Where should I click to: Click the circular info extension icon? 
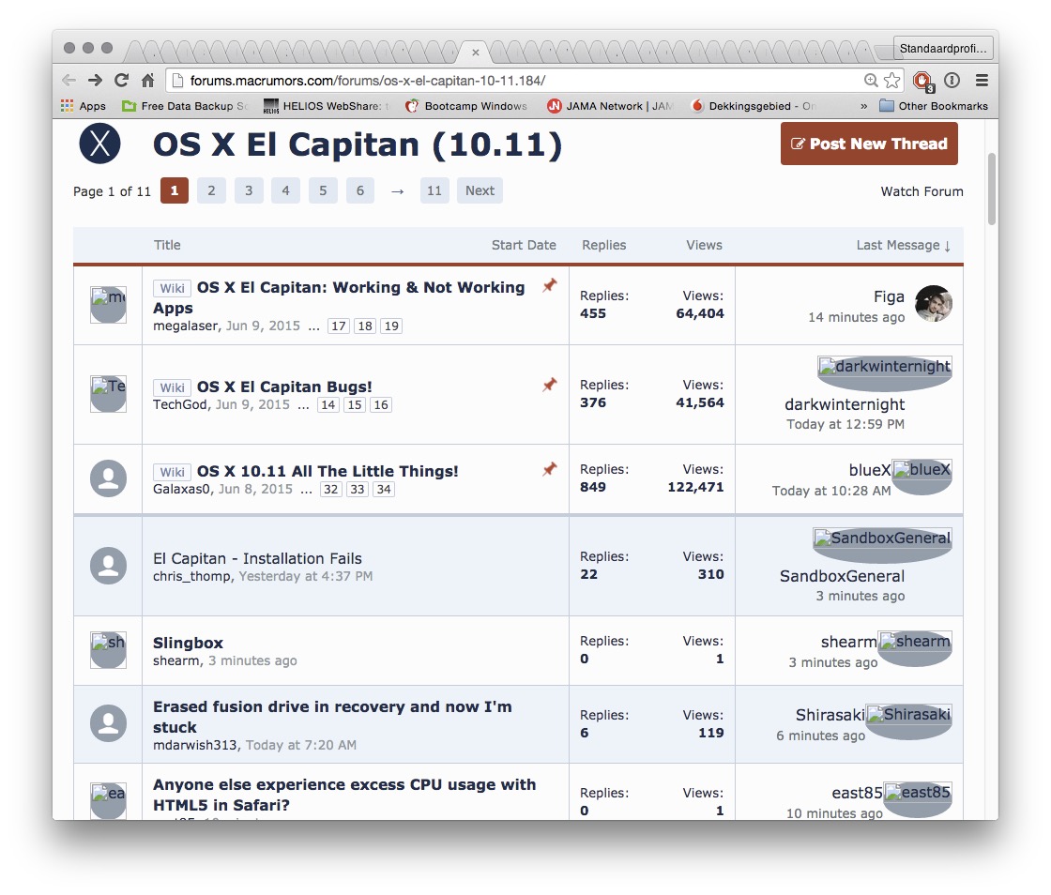[952, 81]
